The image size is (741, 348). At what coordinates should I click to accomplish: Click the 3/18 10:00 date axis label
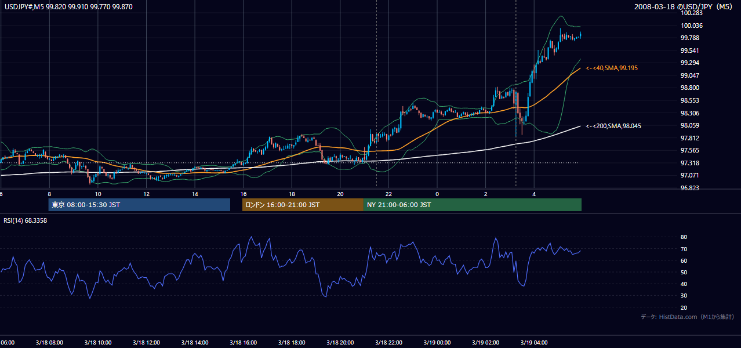(x=97, y=343)
